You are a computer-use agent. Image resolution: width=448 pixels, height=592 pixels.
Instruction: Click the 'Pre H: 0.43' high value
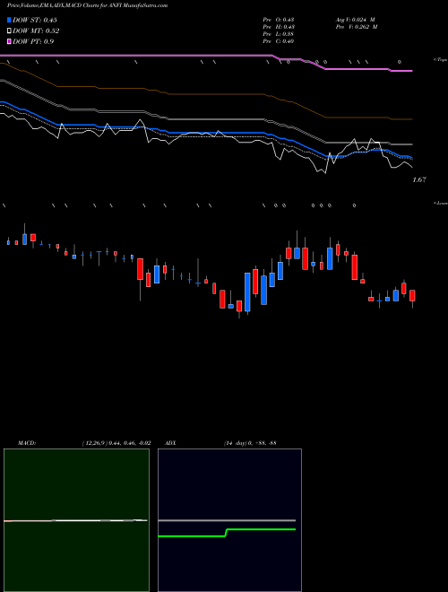279,27
